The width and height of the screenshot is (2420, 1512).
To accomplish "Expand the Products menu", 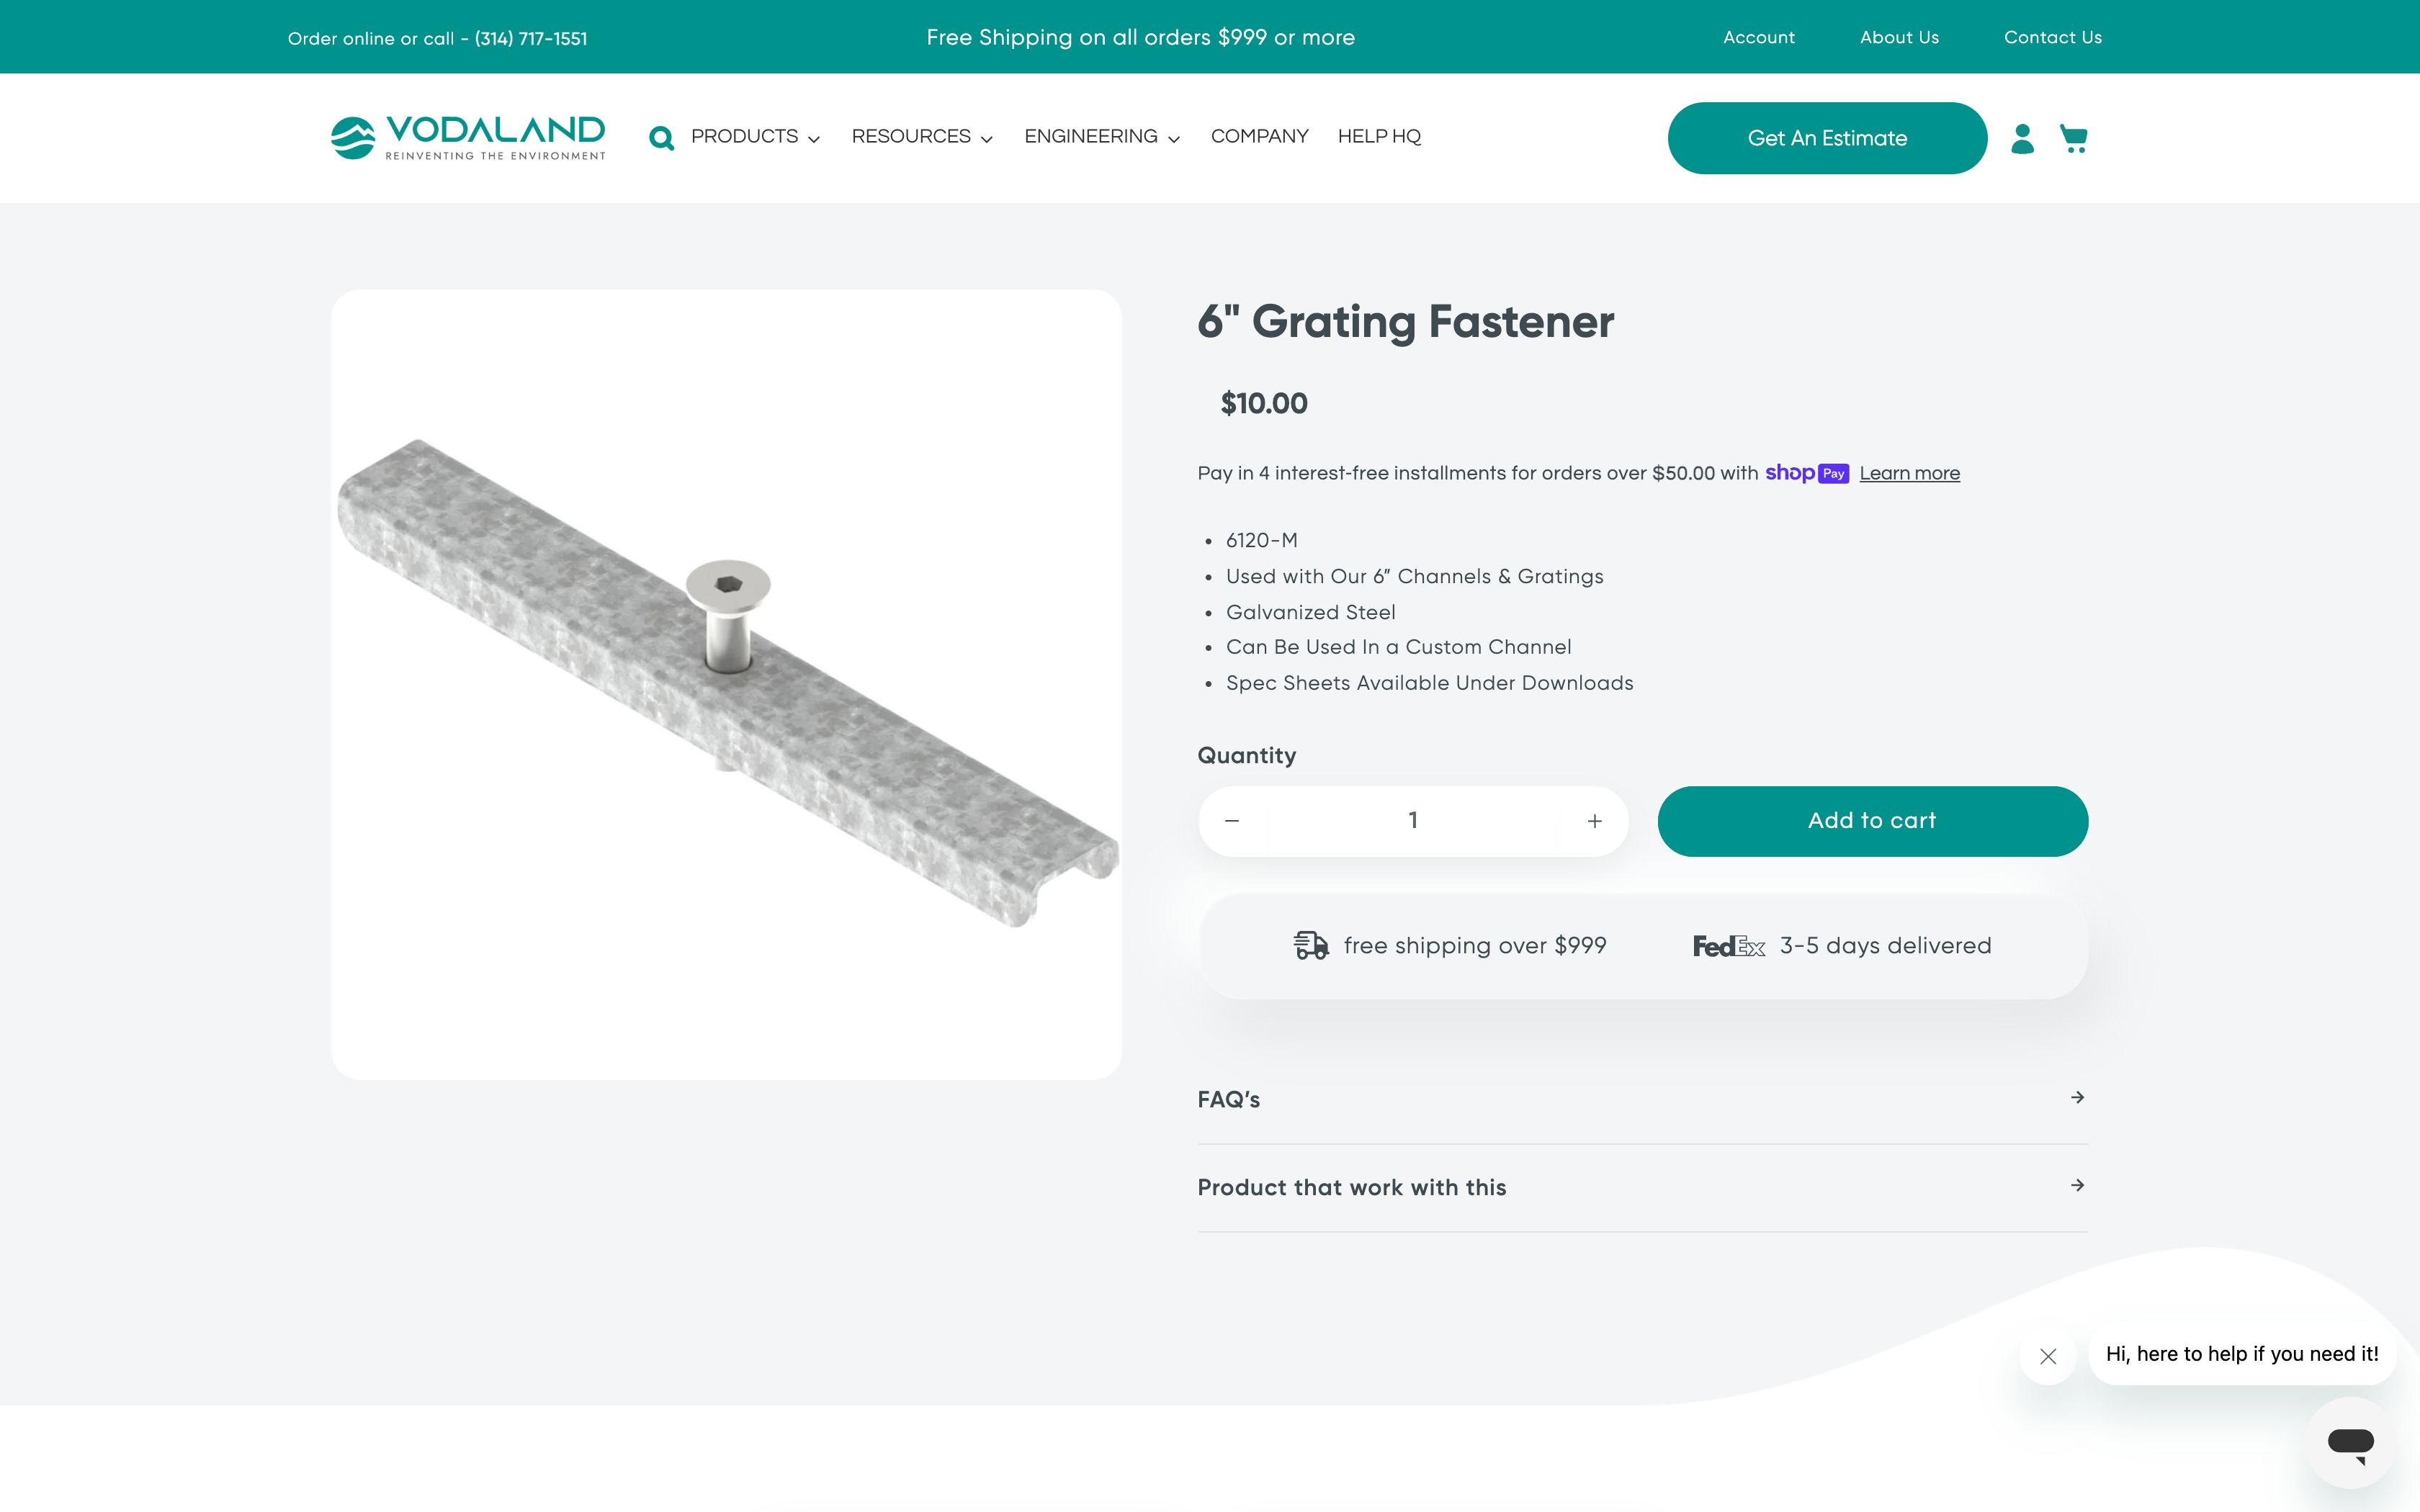I will click(x=755, y=137).
